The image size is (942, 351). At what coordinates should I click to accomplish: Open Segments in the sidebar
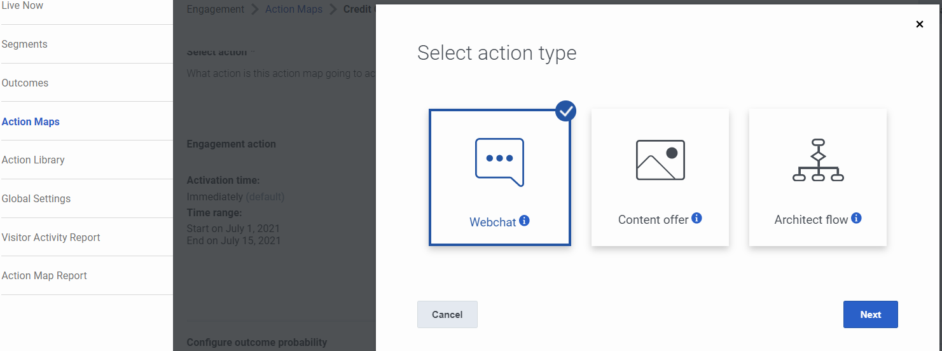pyautogui.click(x=25, y=45)
